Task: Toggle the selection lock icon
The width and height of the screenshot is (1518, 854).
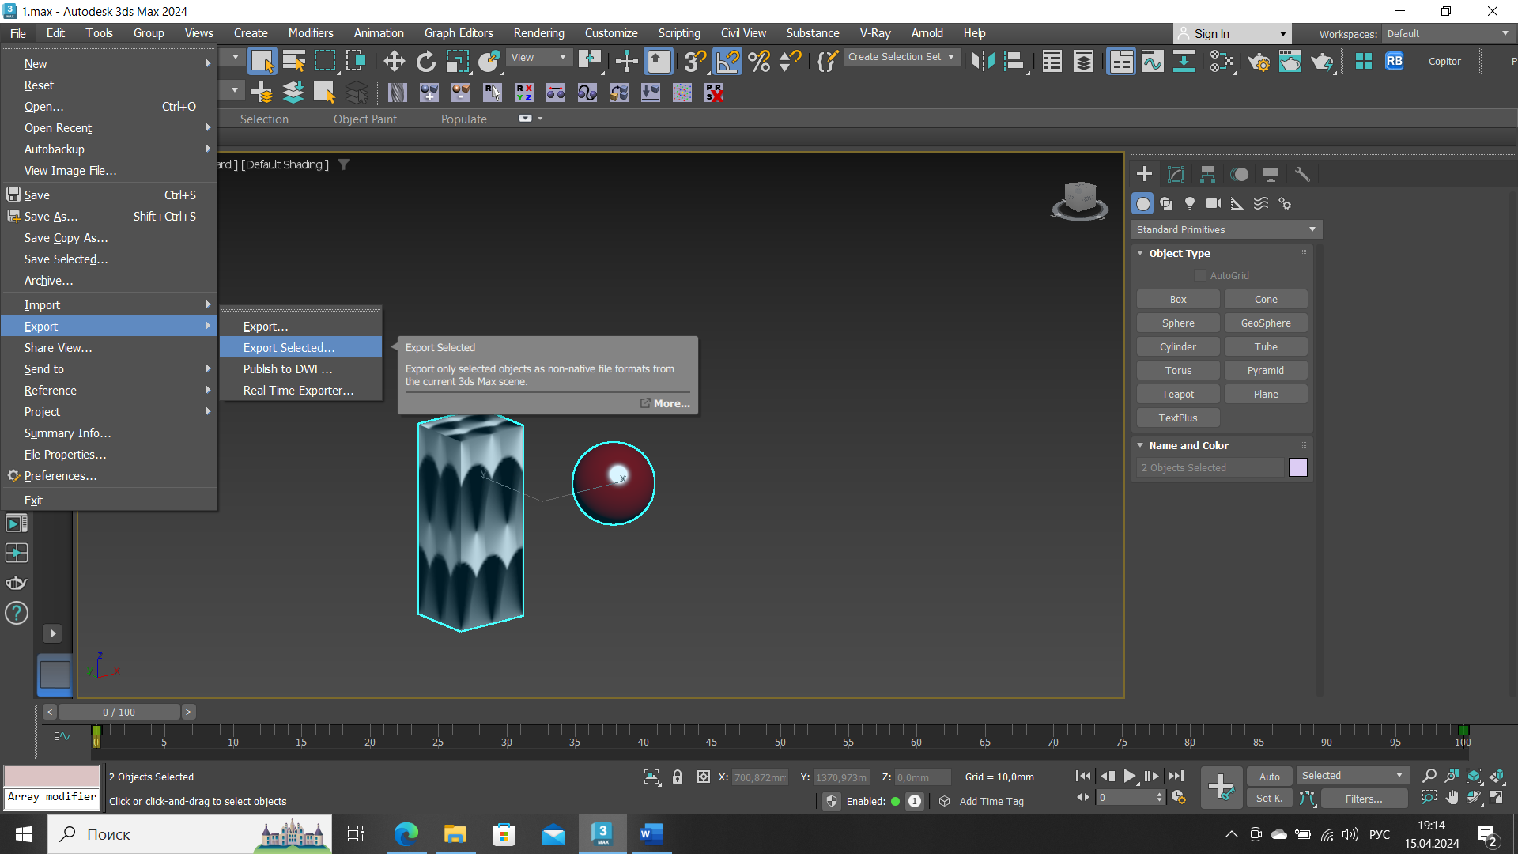Action: point(678,777)
